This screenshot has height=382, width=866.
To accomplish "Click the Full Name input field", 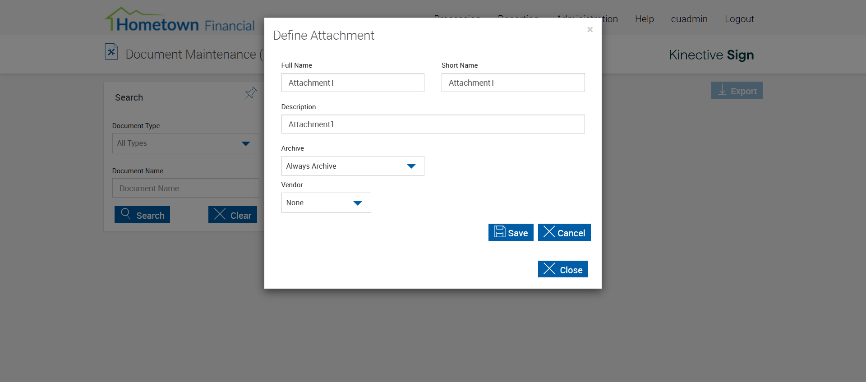I will [353, 83].
